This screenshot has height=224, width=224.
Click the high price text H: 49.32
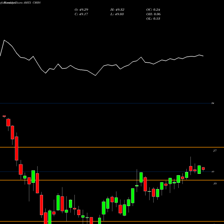click(117, 10)
